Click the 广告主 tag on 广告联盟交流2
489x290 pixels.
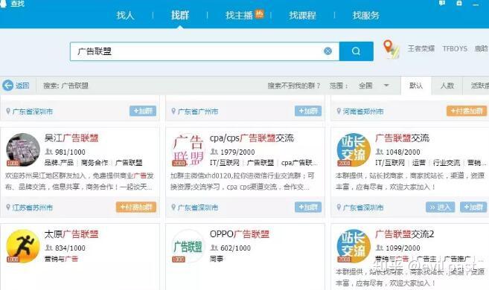tap(426, 259)
